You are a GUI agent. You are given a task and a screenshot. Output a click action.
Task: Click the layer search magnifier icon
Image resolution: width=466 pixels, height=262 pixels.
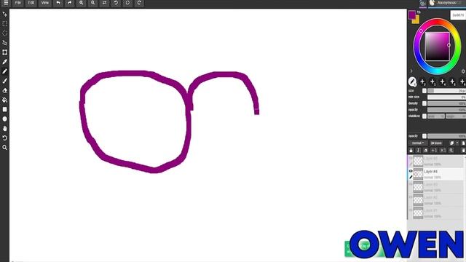[451, 151]
